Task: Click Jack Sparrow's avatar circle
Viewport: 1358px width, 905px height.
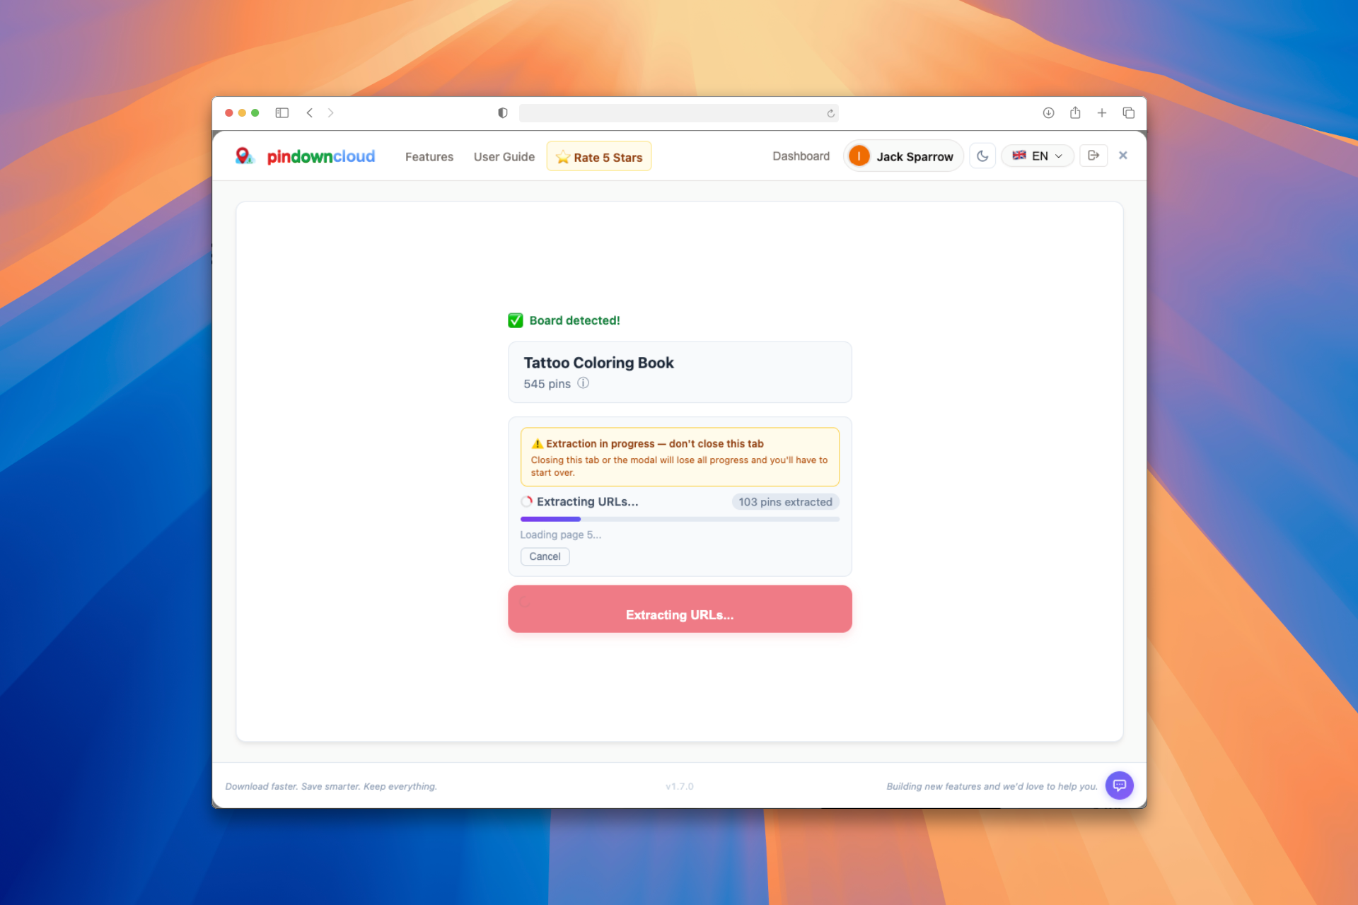Action: tap(859, 156)
